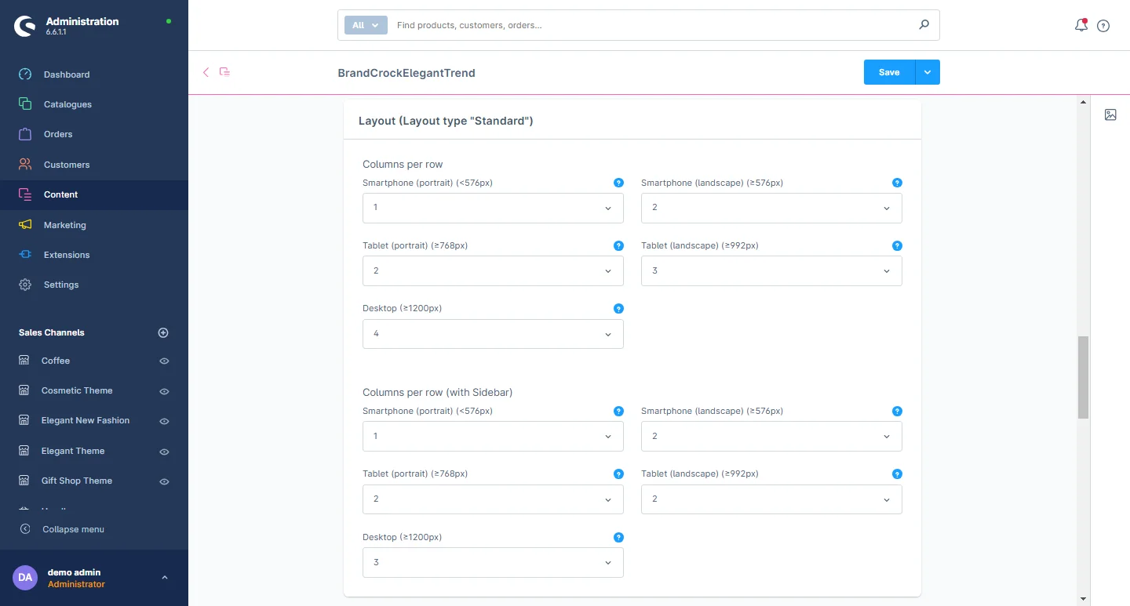
Task: Add a new sales channel with plus icon
Action: coord(163,332)
